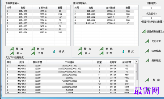Focus the 切割缝宽 input field

[151, 8]
